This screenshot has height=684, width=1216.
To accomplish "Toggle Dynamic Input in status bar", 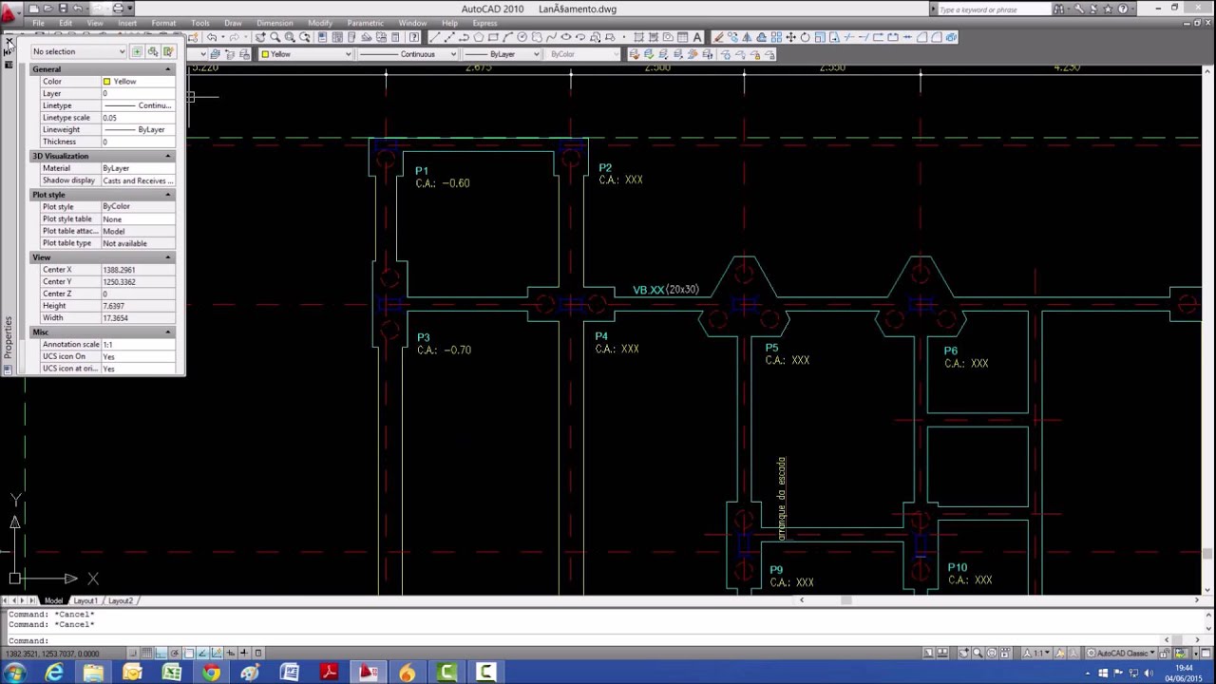I will coord(230,654).
